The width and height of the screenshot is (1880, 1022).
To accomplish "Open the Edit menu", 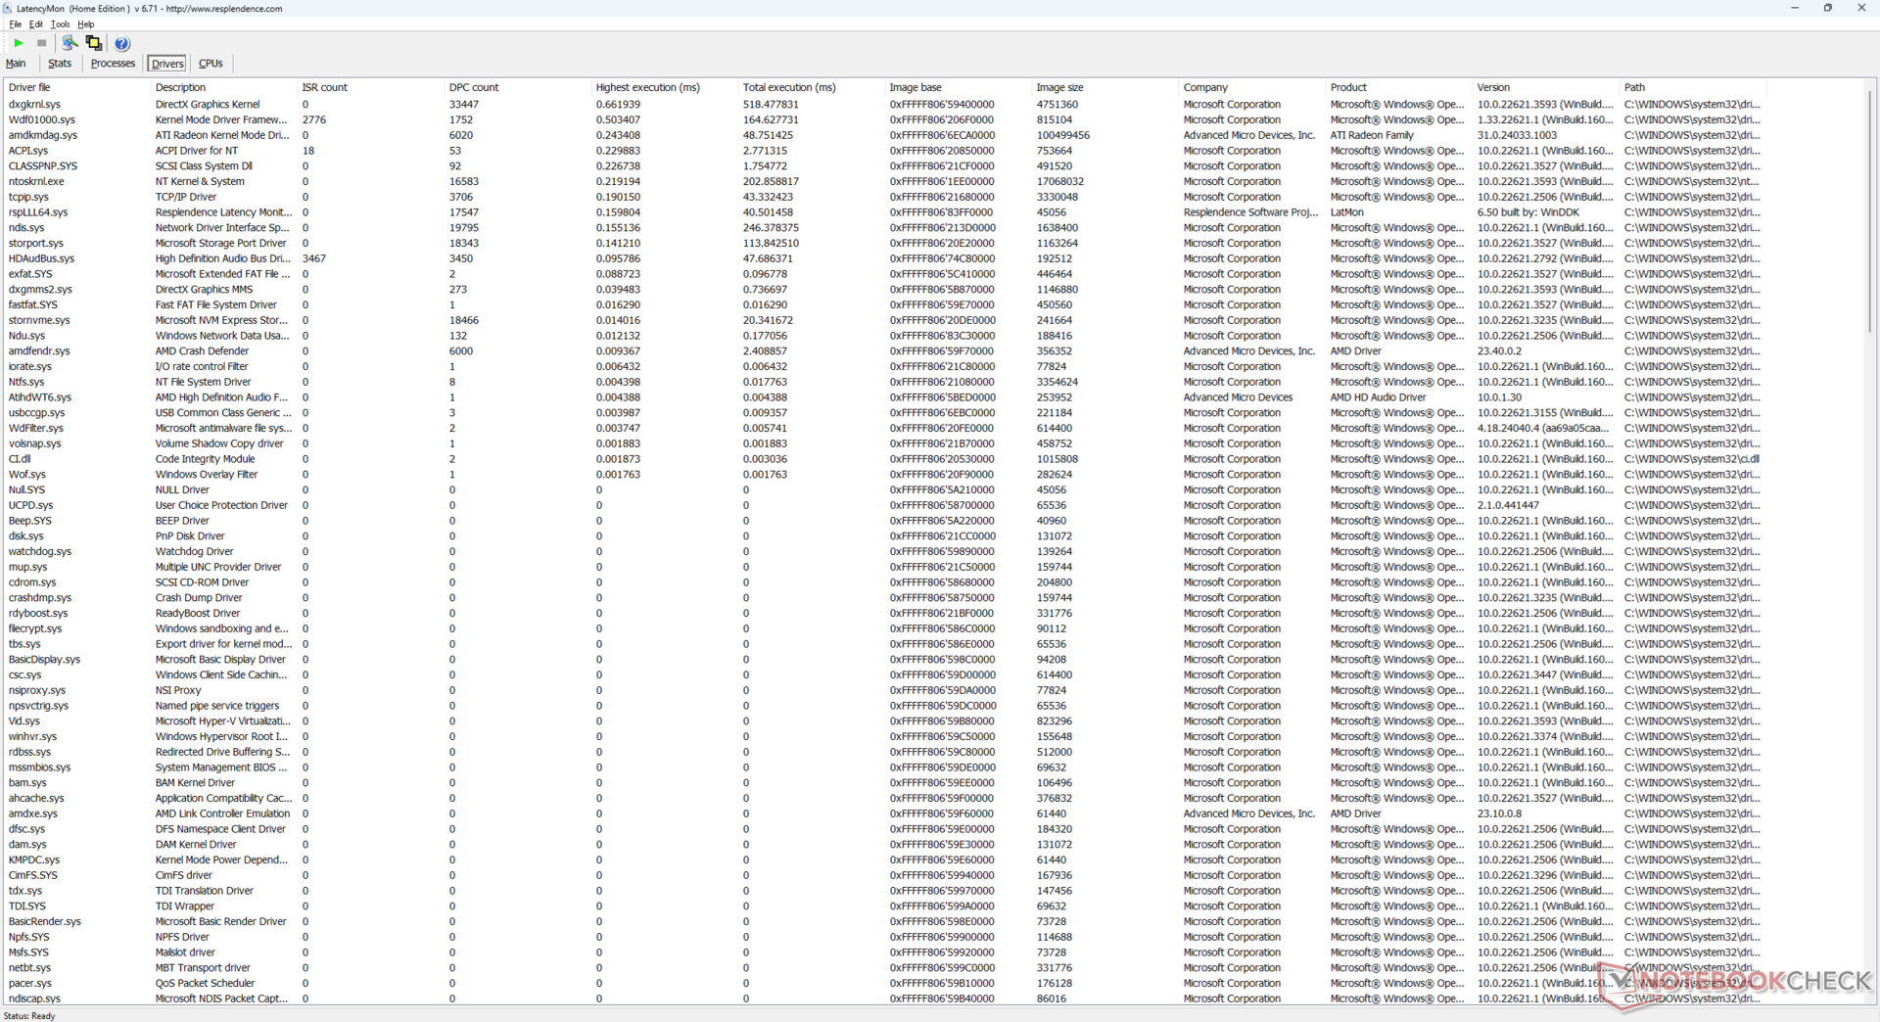I will (36, 23).
